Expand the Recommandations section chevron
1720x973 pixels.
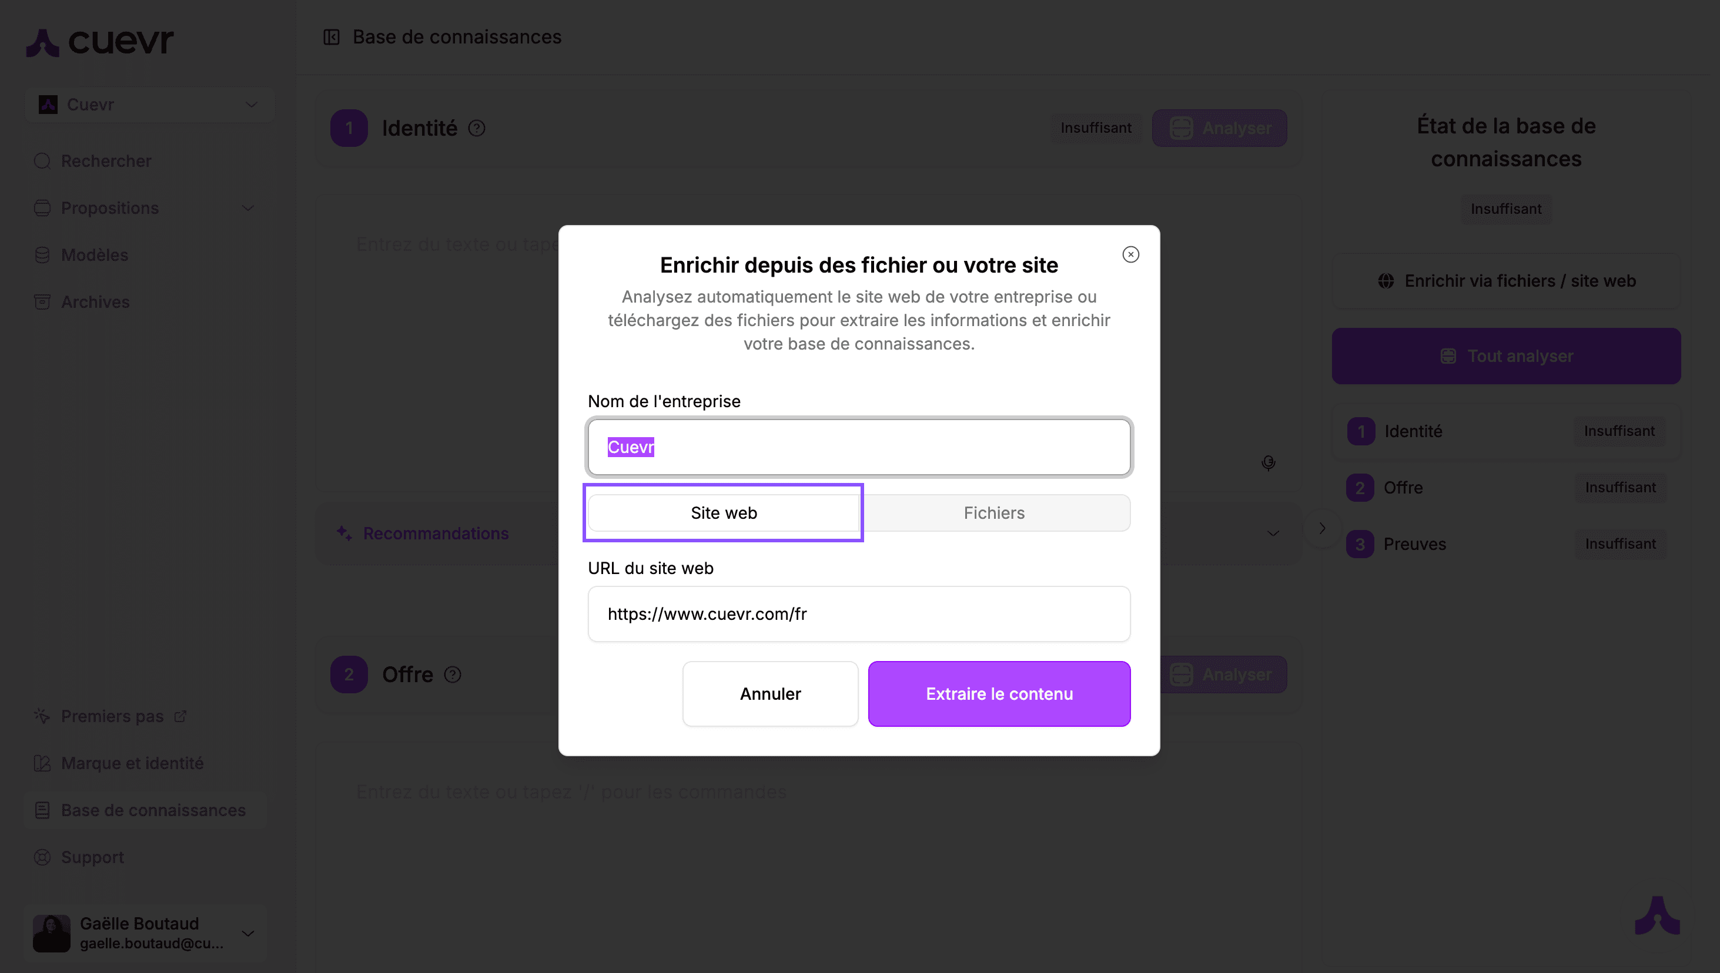(x=1273, y=534)
